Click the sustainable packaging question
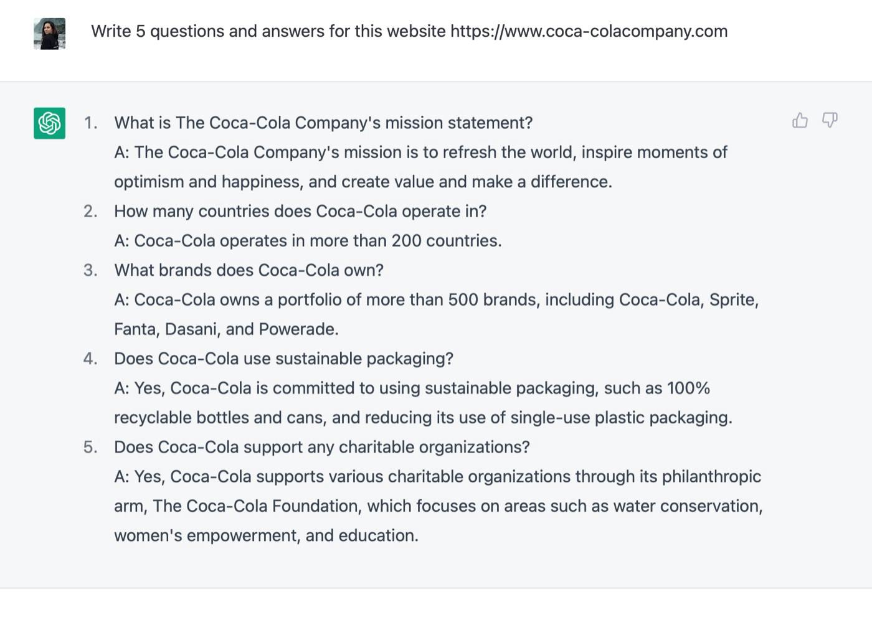The width and height of the screenshot is (872, 635). (x=283, y=359)
